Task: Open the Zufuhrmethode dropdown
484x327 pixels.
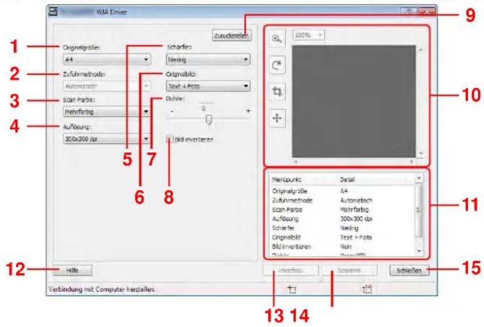Action: click(x=107, y=86)
